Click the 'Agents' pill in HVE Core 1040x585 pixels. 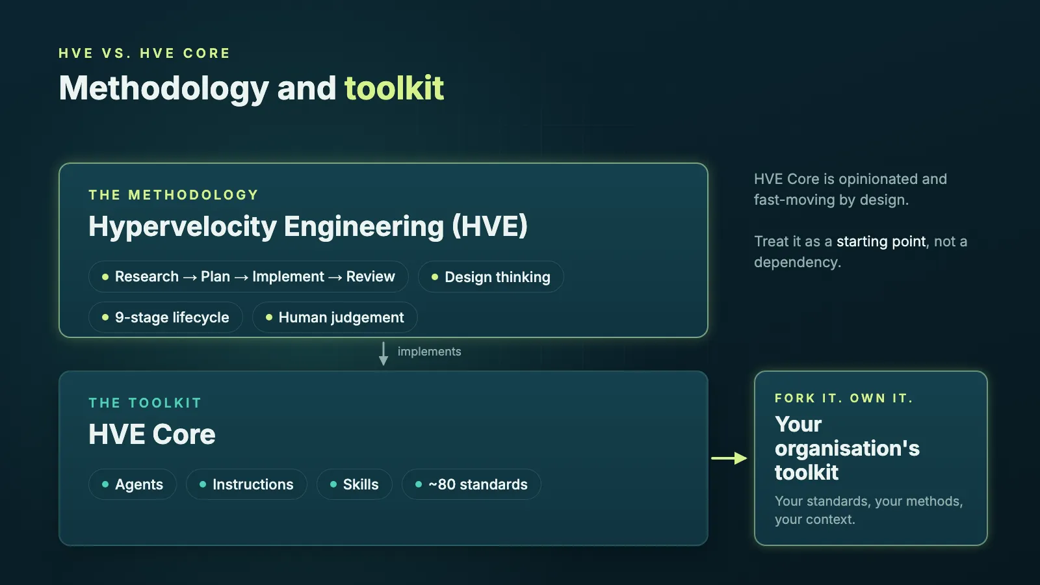(133, 484)
